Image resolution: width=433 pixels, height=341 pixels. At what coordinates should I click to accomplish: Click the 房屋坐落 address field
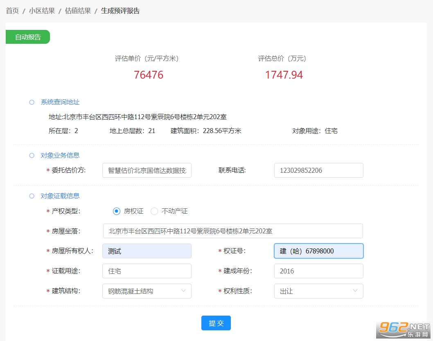232,231
